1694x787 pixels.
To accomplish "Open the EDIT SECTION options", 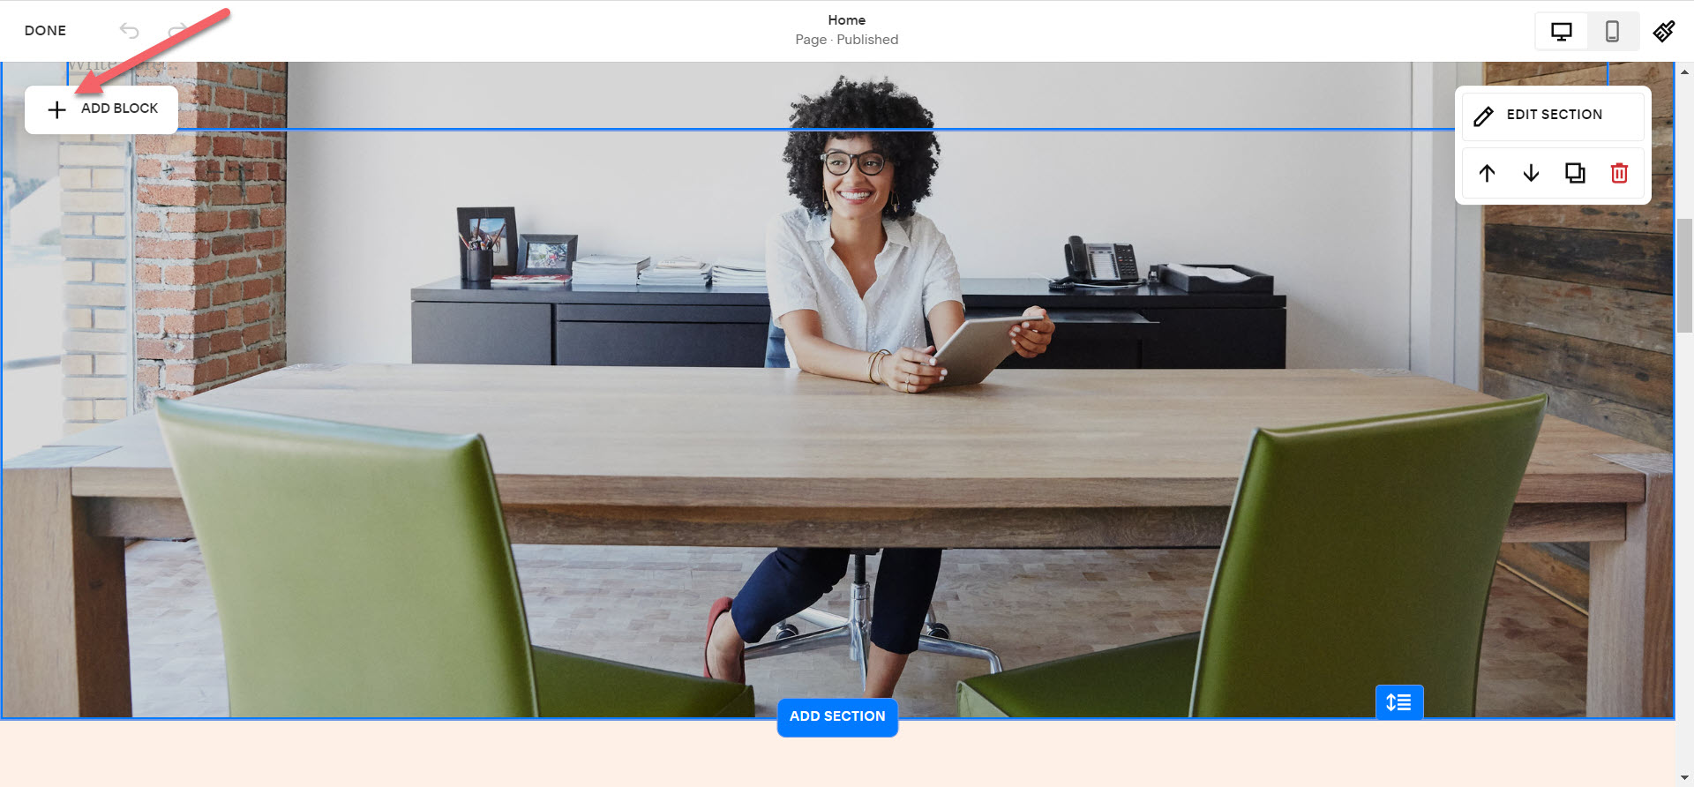I will [1553, 116].
